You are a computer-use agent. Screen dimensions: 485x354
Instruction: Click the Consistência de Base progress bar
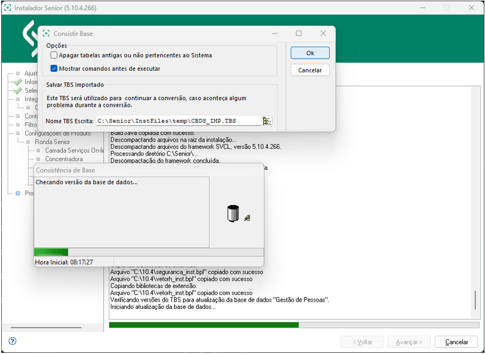tap(149, 252)
